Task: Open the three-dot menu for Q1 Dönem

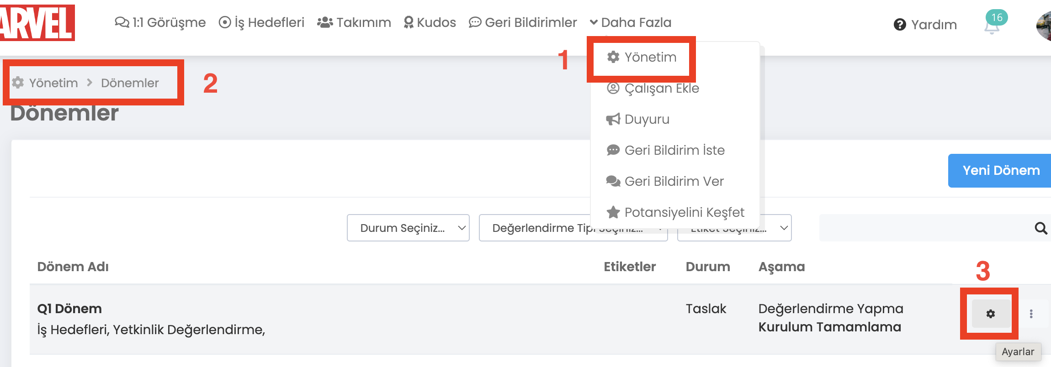Action: point(1031,314)
